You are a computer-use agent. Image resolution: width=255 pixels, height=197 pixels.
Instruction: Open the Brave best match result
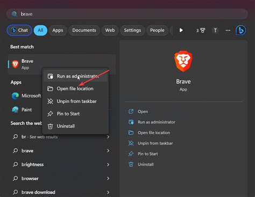click(62, 64)
